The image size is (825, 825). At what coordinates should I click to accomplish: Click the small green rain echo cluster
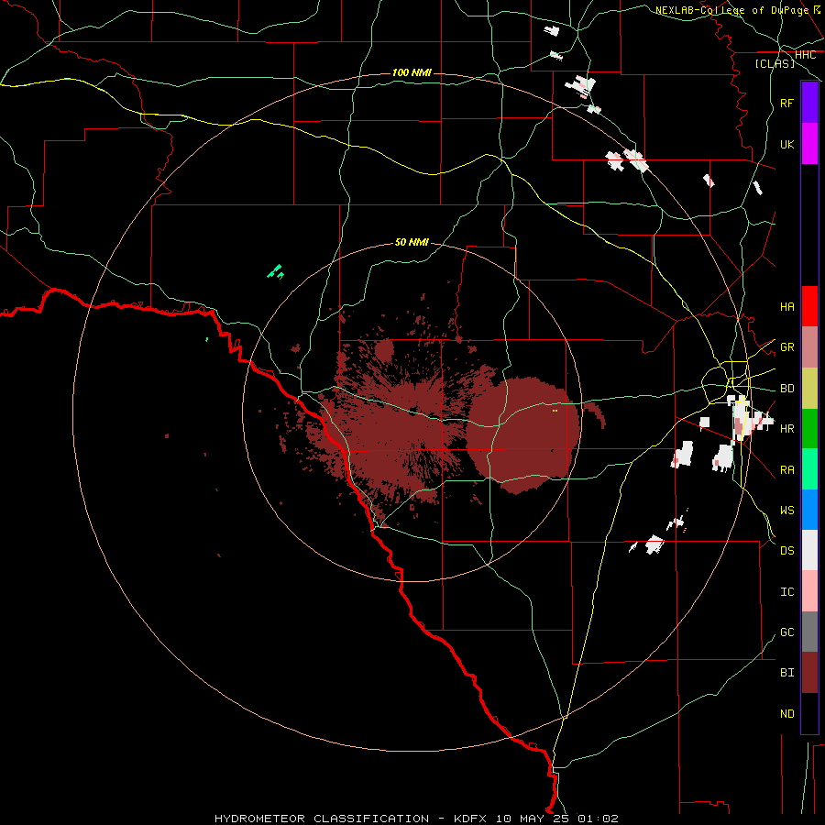(276, 271)
